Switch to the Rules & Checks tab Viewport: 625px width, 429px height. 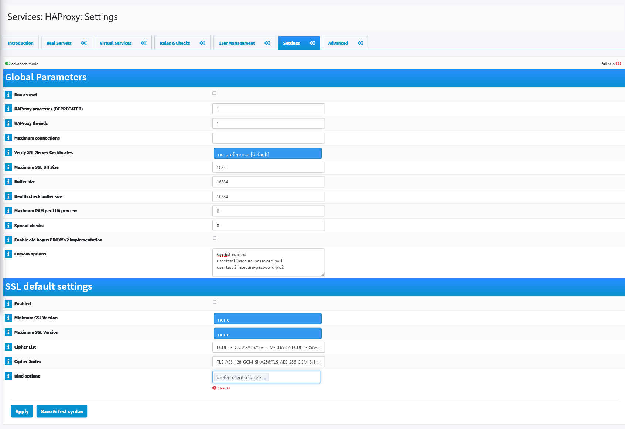coord(175,43)
